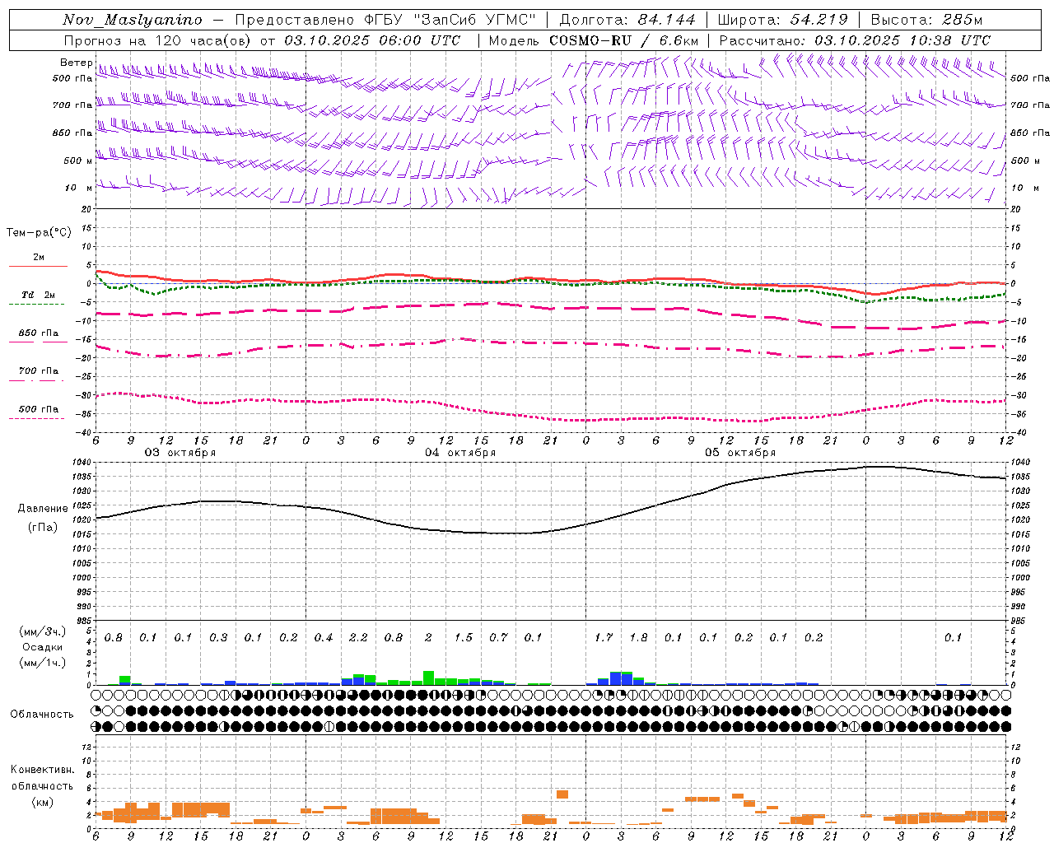The image size is (1054, 843).
Task: Click the Конвективн. label text
Action: click(42, 770)
